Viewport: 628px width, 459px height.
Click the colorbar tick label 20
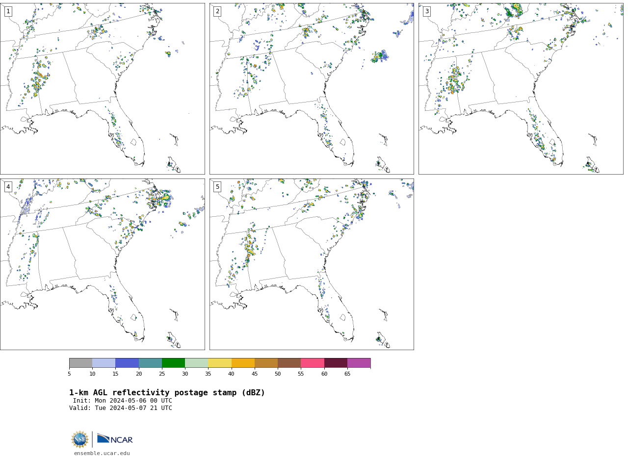coord(139,374)
